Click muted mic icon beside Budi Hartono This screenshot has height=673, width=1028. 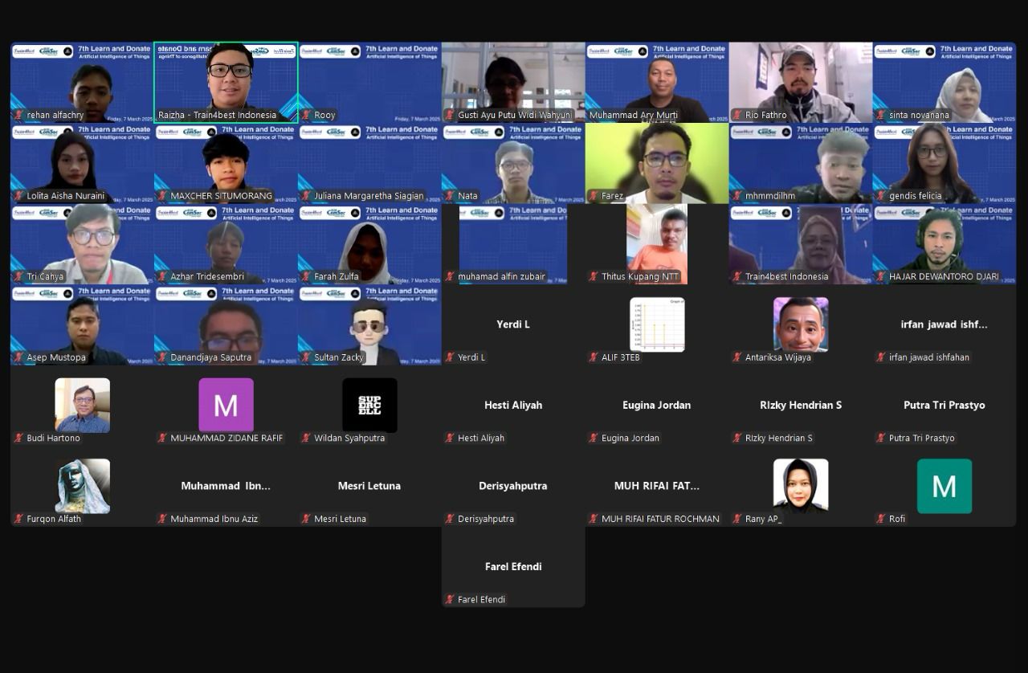point(18,438)
